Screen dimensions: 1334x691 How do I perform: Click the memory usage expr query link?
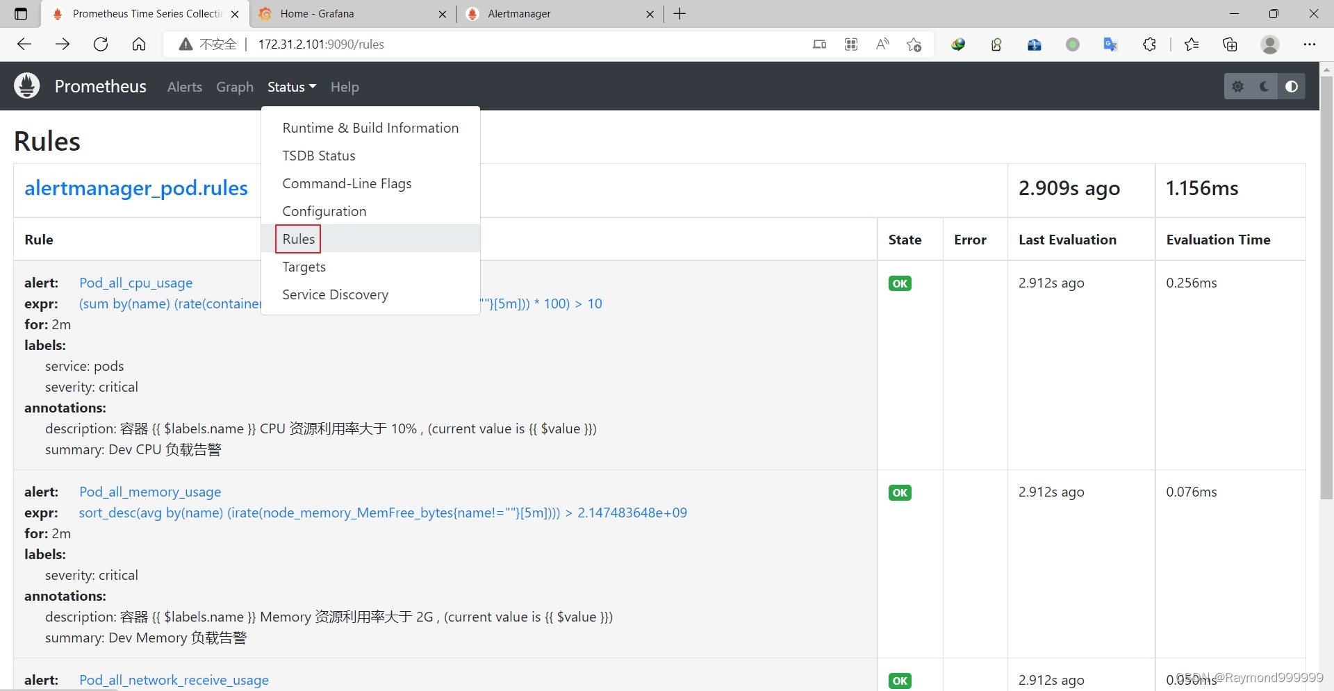(x=383, y=513)
